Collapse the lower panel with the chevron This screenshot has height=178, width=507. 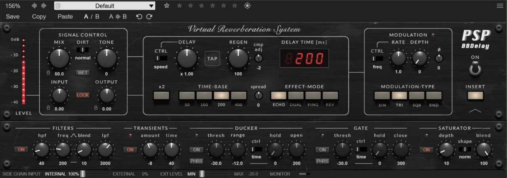pyautogui.click(x=475, y=111)
